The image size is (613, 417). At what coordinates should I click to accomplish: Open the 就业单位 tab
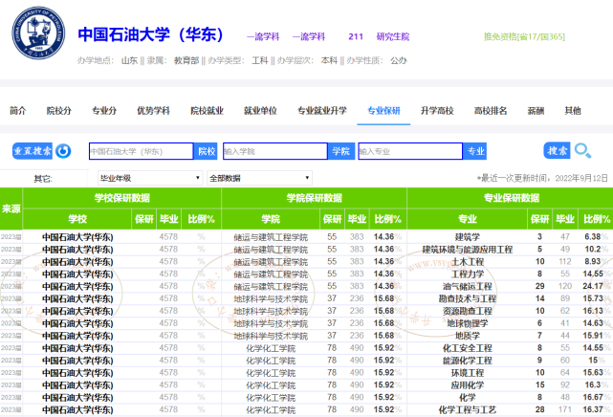click(x=260, y=111)
